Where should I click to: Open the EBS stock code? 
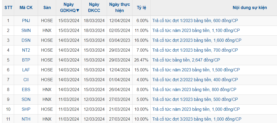26,89
